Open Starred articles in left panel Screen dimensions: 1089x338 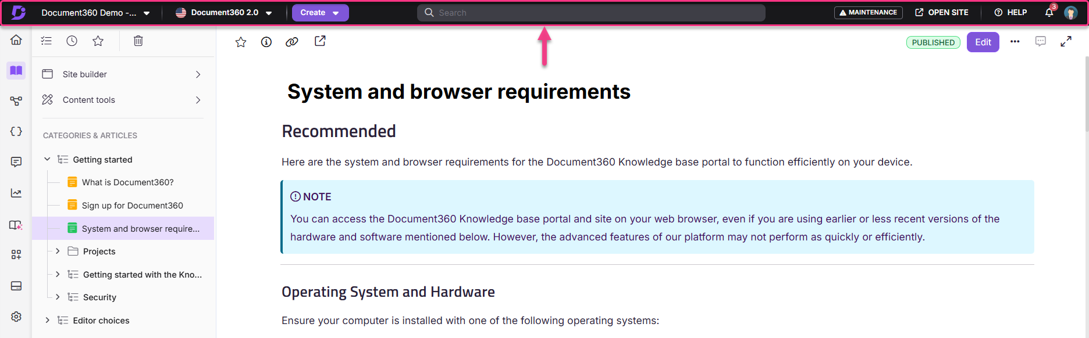point(98,41)
